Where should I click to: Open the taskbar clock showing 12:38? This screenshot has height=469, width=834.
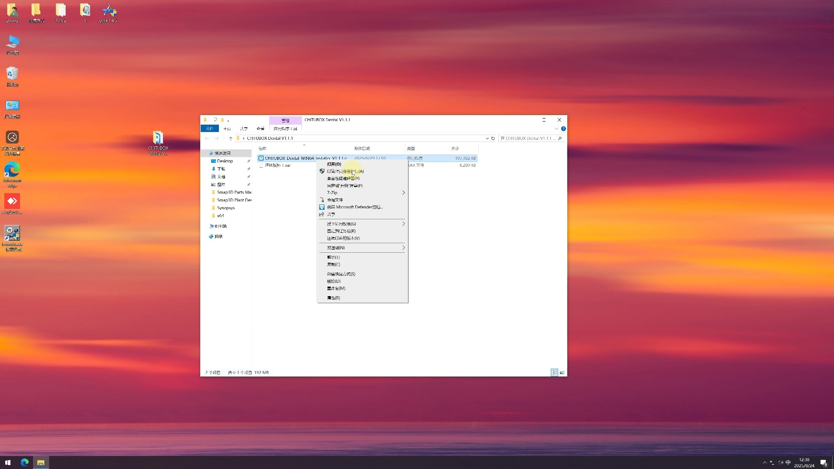pyautogui.click(x=804, y=462)
